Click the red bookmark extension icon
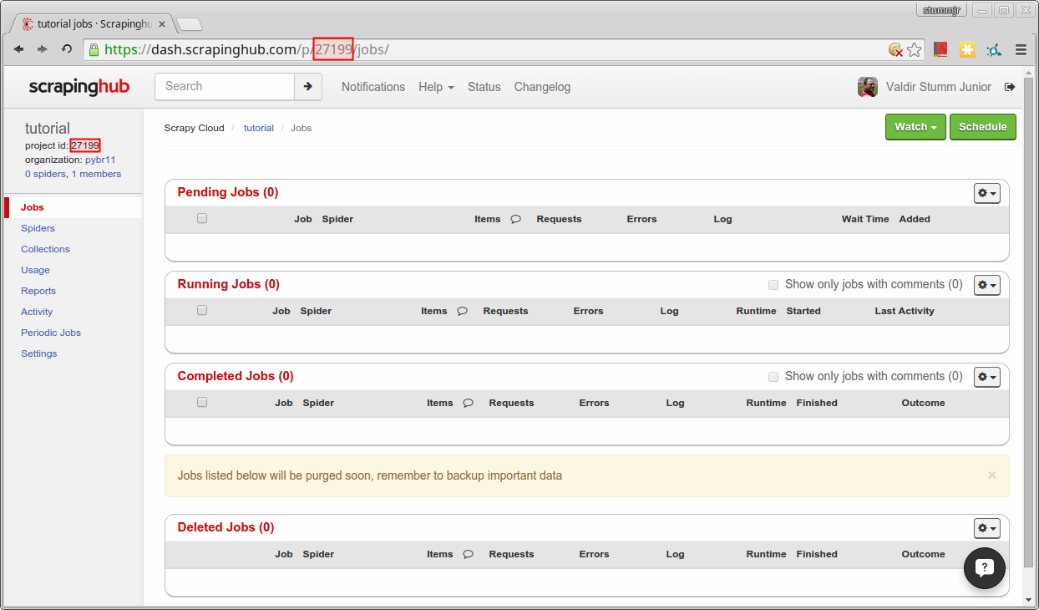Screen dimensions: 1039x610 pos(940,49)
